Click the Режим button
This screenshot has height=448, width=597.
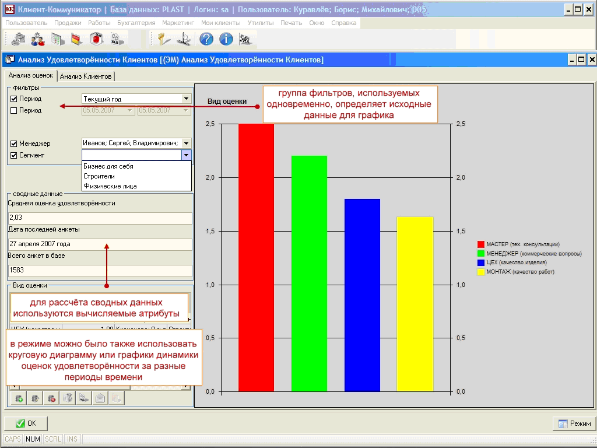[574, 423]
